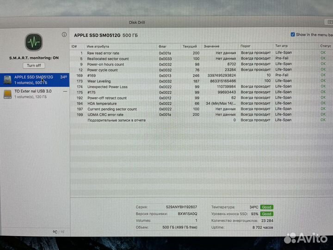
Task: Sort by the ID# column header
Action: 74,46
